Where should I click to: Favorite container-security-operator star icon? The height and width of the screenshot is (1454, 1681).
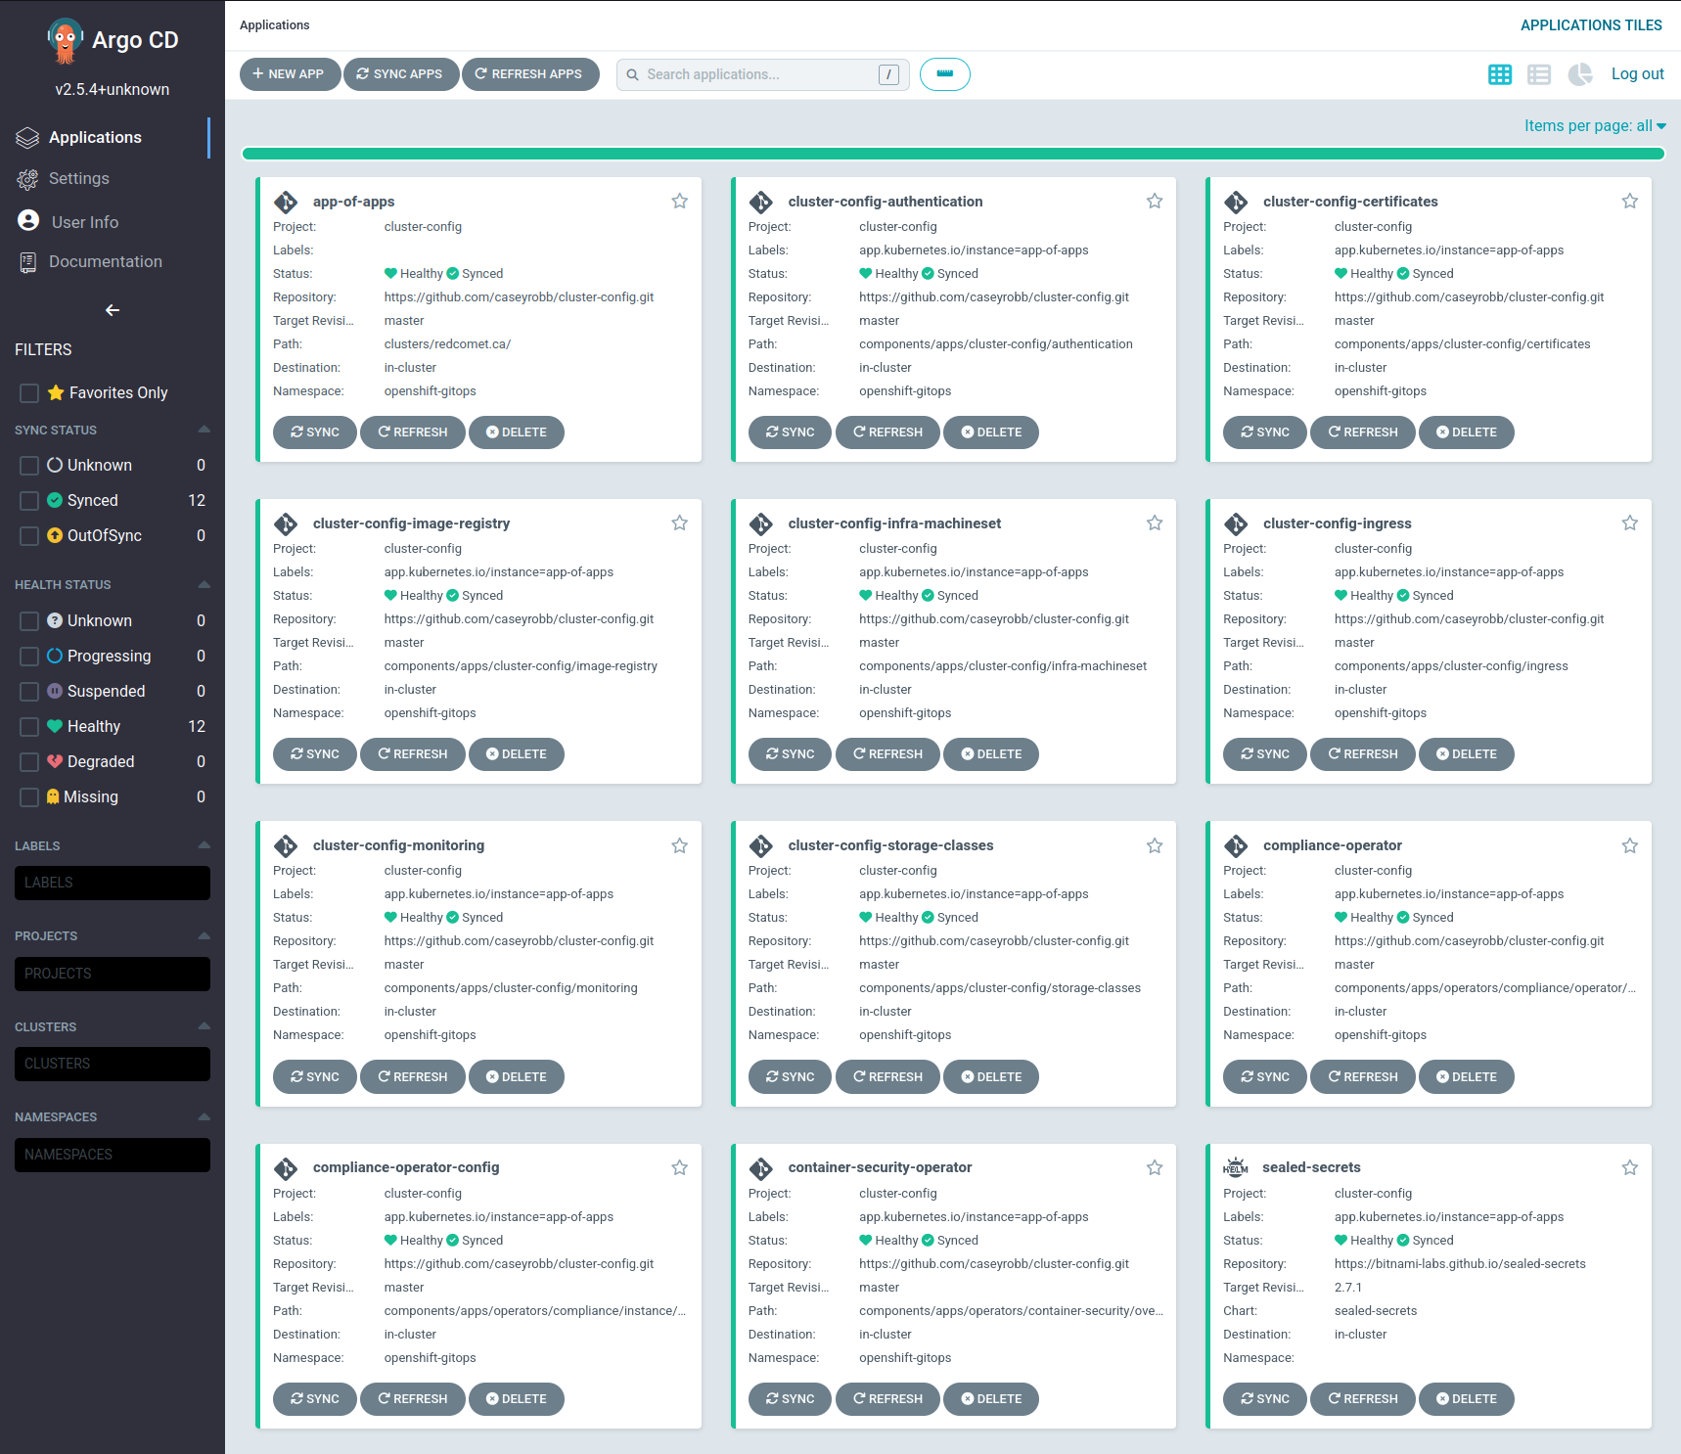point(1155,1167)
